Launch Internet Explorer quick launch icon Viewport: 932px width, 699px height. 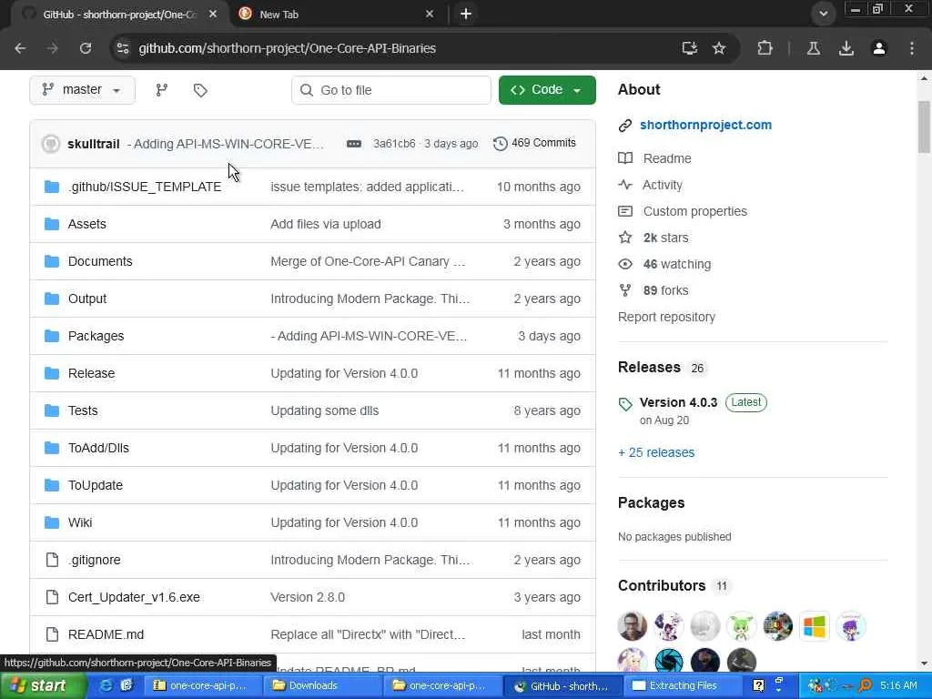point(106,686)
